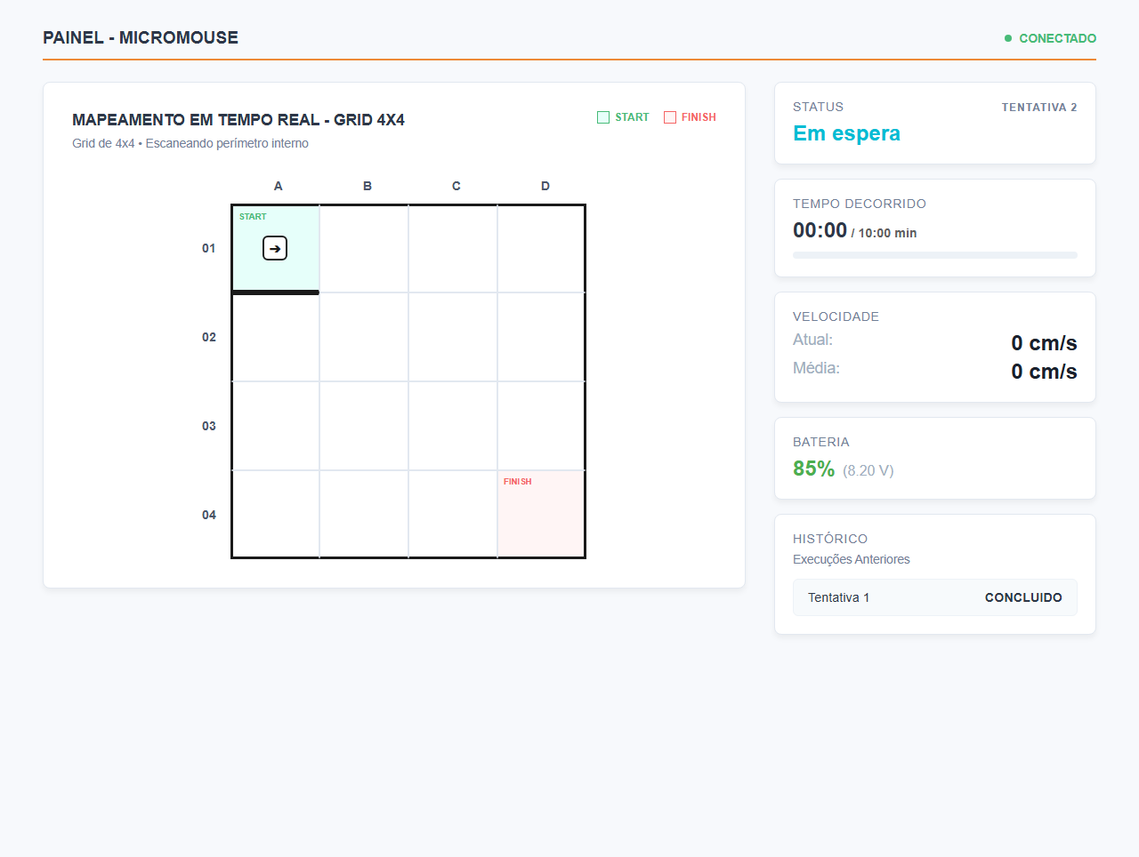Image resolution: width=1139 pixels, height=857 pixels.
Task: Select grid cell A04
Action: click(276, 514)
